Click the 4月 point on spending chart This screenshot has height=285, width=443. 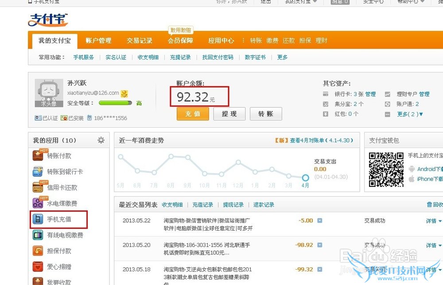[x=305, y=178]
